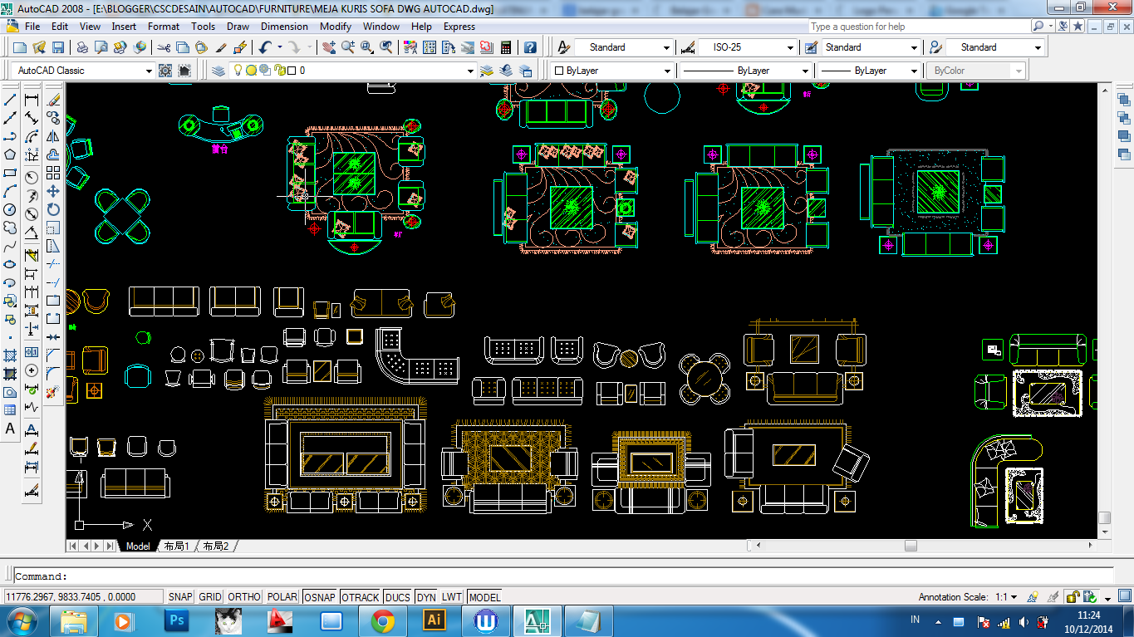Select the Radius Dimension tool
This screenshot has height=637, width=1134.
click(32, 177)
